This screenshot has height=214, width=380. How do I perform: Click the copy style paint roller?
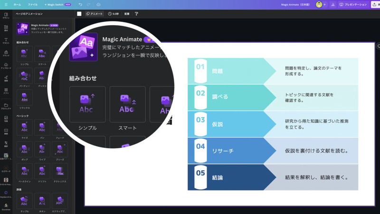pyautogui.click(x=136, y=14)
